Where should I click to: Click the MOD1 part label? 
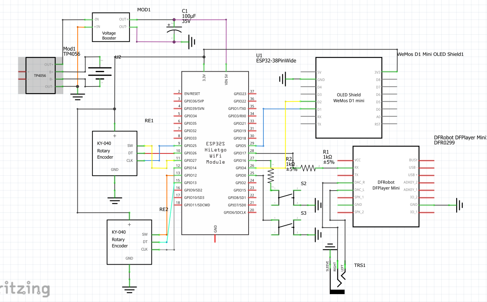(x=144, y=9)
